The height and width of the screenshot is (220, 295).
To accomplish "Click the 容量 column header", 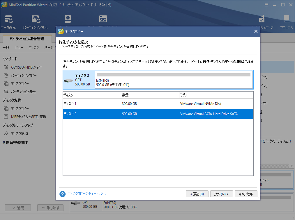I will tap(150, 95).
